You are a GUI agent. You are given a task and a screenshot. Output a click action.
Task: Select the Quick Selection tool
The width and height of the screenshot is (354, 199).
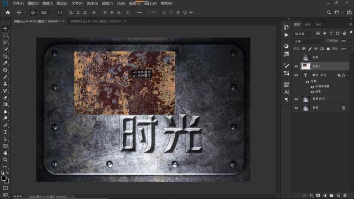click(x=5, y=49)
